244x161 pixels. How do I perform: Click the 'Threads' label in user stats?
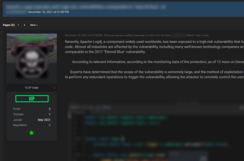[18, 114]
